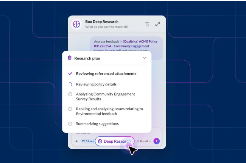246x163 pixels.
Task: Click the plus icon to add content
Action: pos(76,141)
